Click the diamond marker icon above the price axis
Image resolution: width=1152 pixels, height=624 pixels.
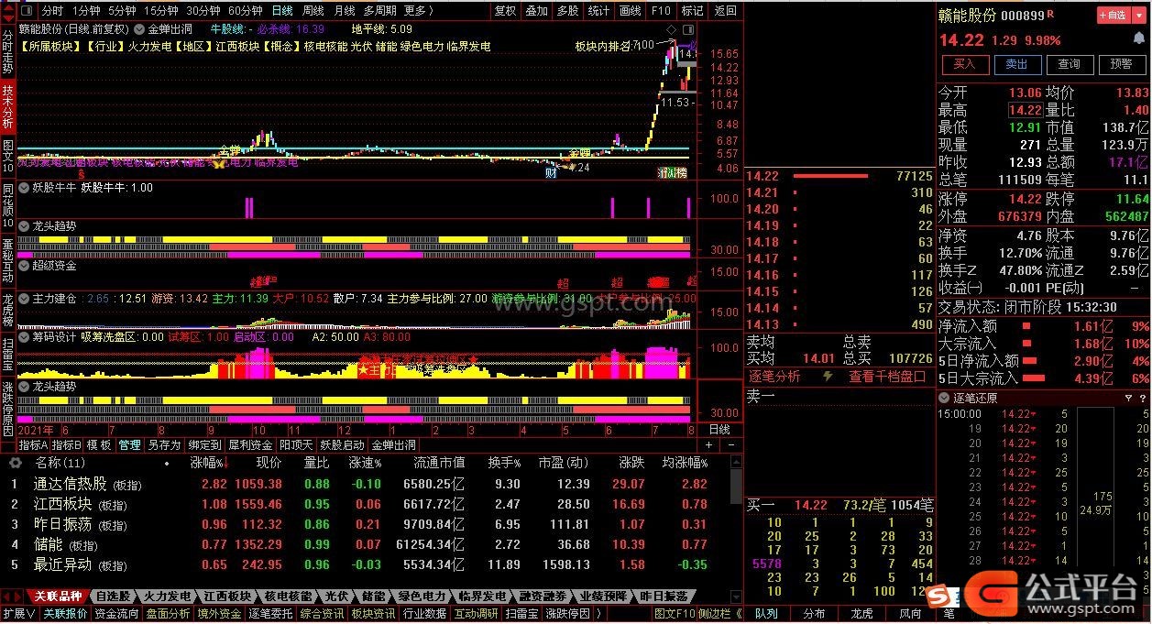672,29
